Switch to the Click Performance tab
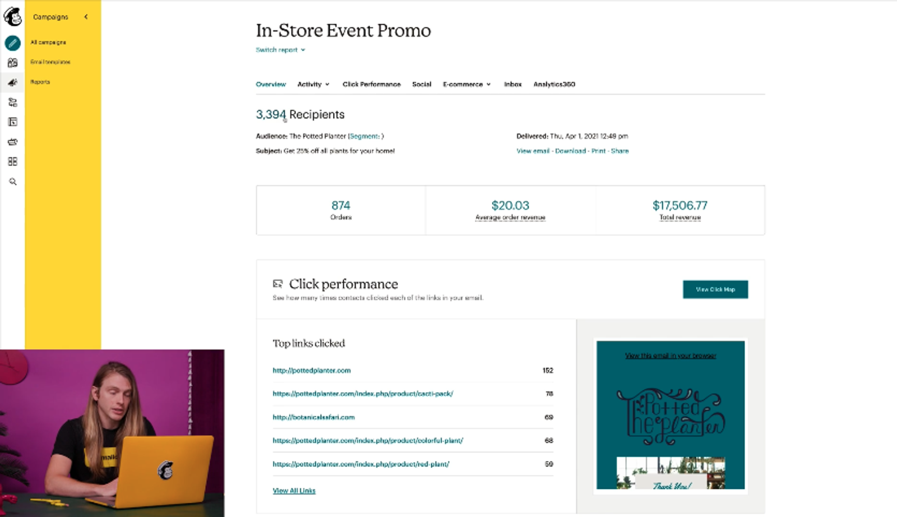This screenshot has width=897, height=517. click(x=371, y=84)
